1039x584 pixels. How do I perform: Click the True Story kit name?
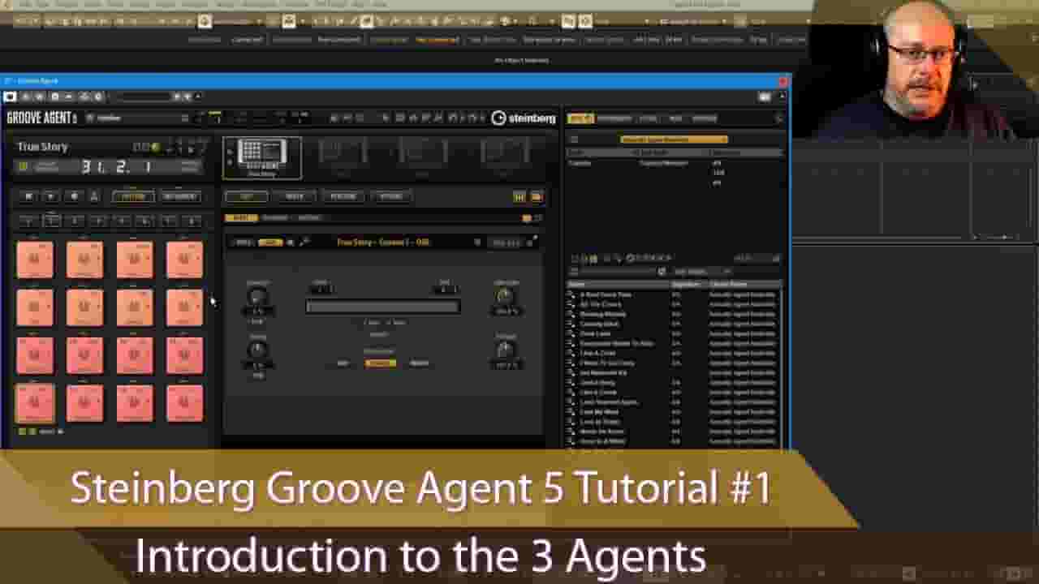[x=43, y=147]
